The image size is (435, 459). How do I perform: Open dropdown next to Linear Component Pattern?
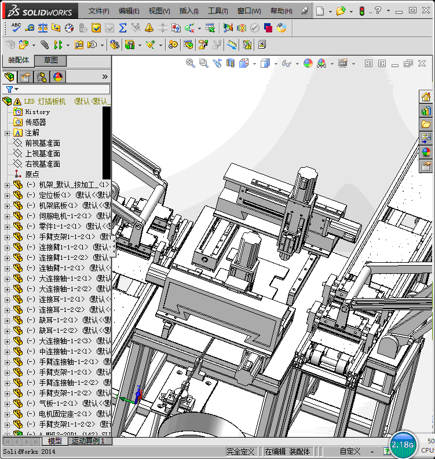pos(68,45)
